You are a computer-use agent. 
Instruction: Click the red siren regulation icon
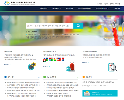click(71, 67)
